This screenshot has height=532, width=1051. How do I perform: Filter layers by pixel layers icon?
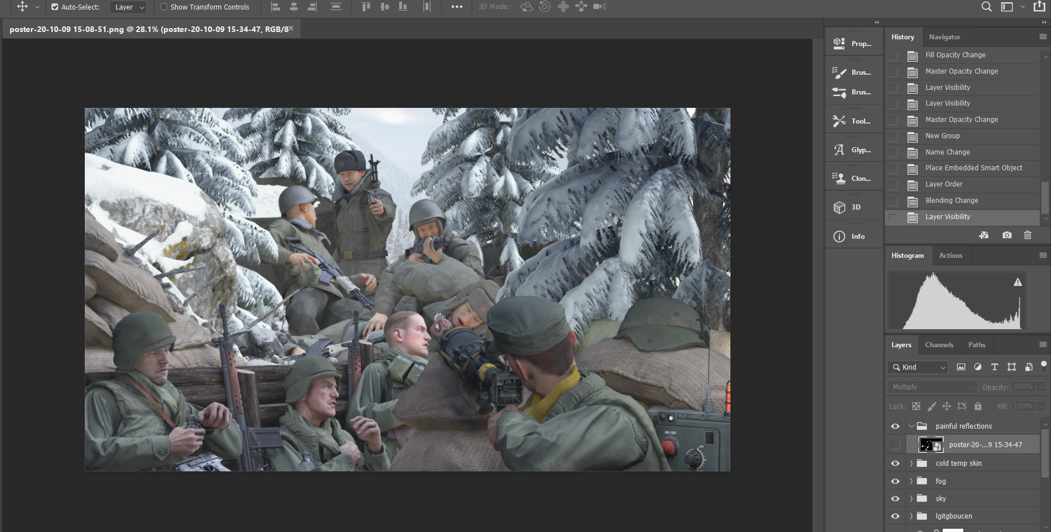[x=961, y=367]
